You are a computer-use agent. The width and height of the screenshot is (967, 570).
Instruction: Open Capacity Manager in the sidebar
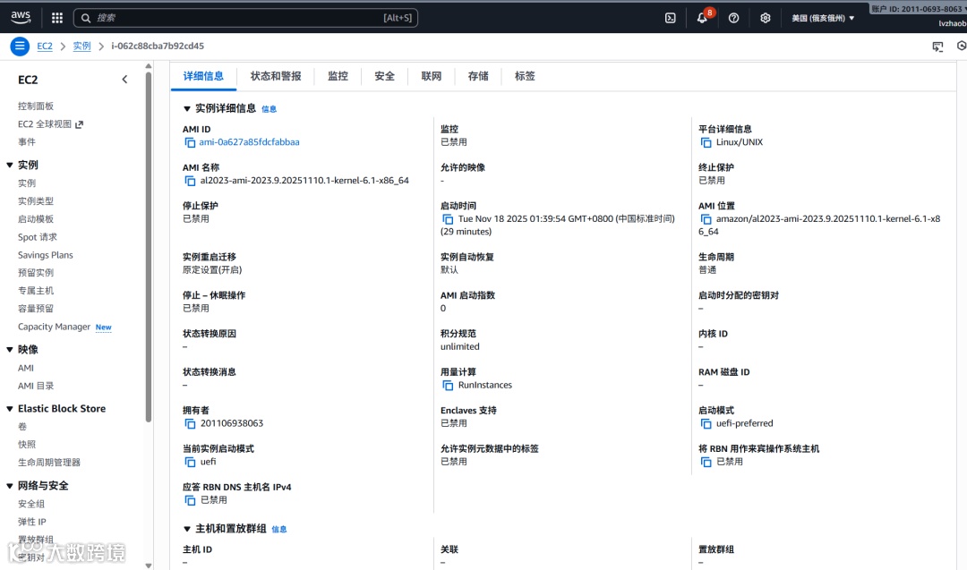coord(55,327)
